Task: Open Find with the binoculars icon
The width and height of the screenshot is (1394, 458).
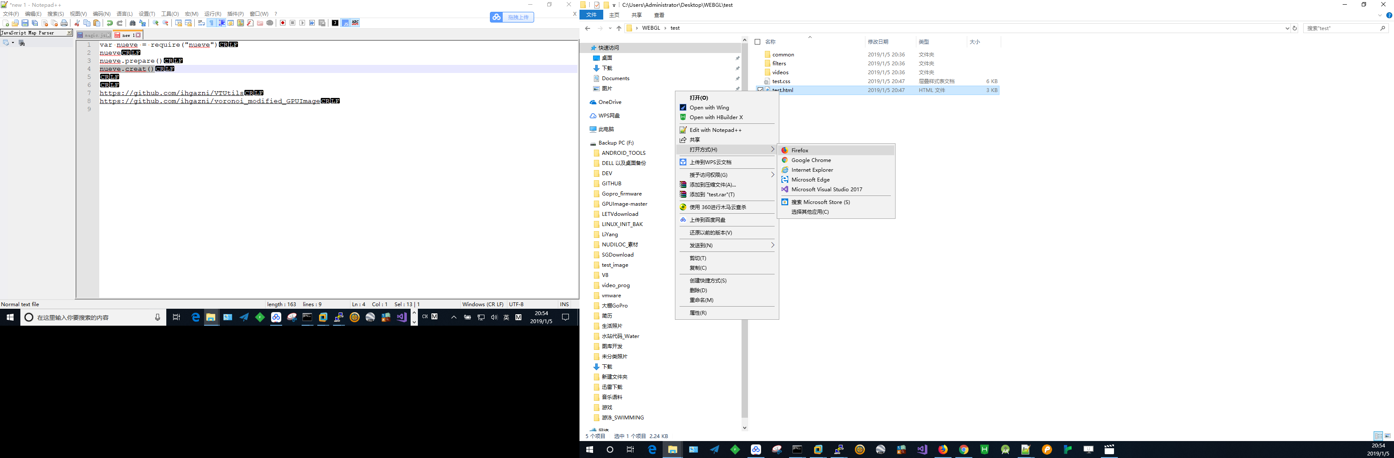Action: click(133, 23)
